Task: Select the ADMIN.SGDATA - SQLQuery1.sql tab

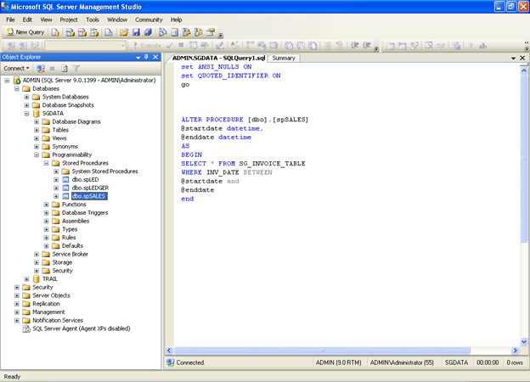Action: coord(218,58)
